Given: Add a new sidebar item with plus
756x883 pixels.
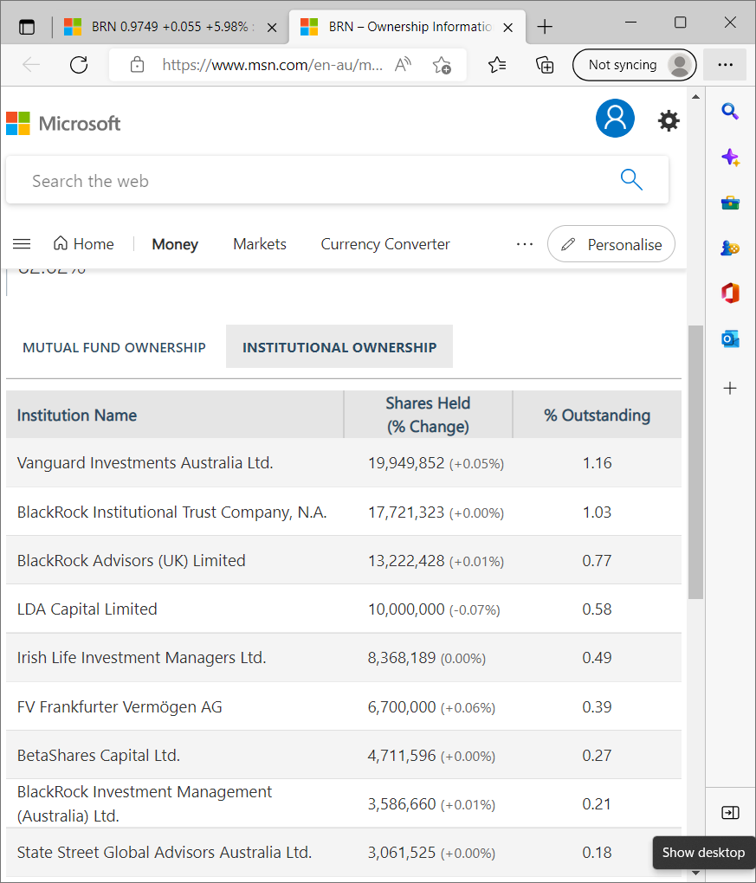Looking at the screenshot, I should (730, 389).
